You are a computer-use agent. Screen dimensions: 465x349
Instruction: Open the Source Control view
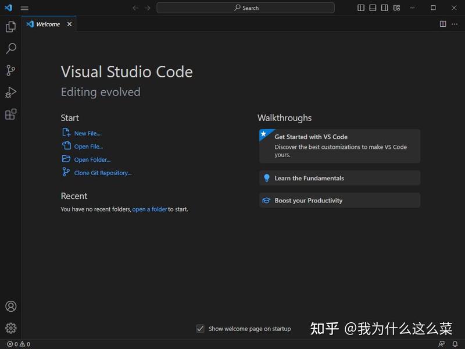click(x=10, y=70)
